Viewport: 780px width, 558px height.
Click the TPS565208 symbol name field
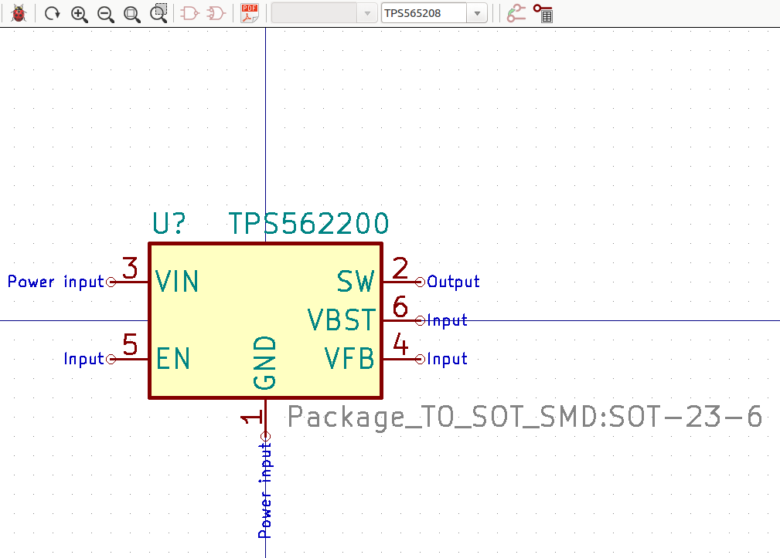[424, 13]
